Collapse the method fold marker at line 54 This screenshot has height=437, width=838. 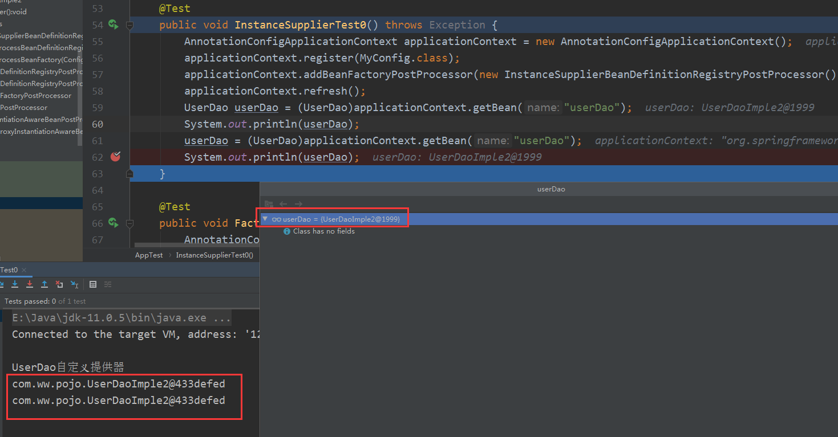129,25
